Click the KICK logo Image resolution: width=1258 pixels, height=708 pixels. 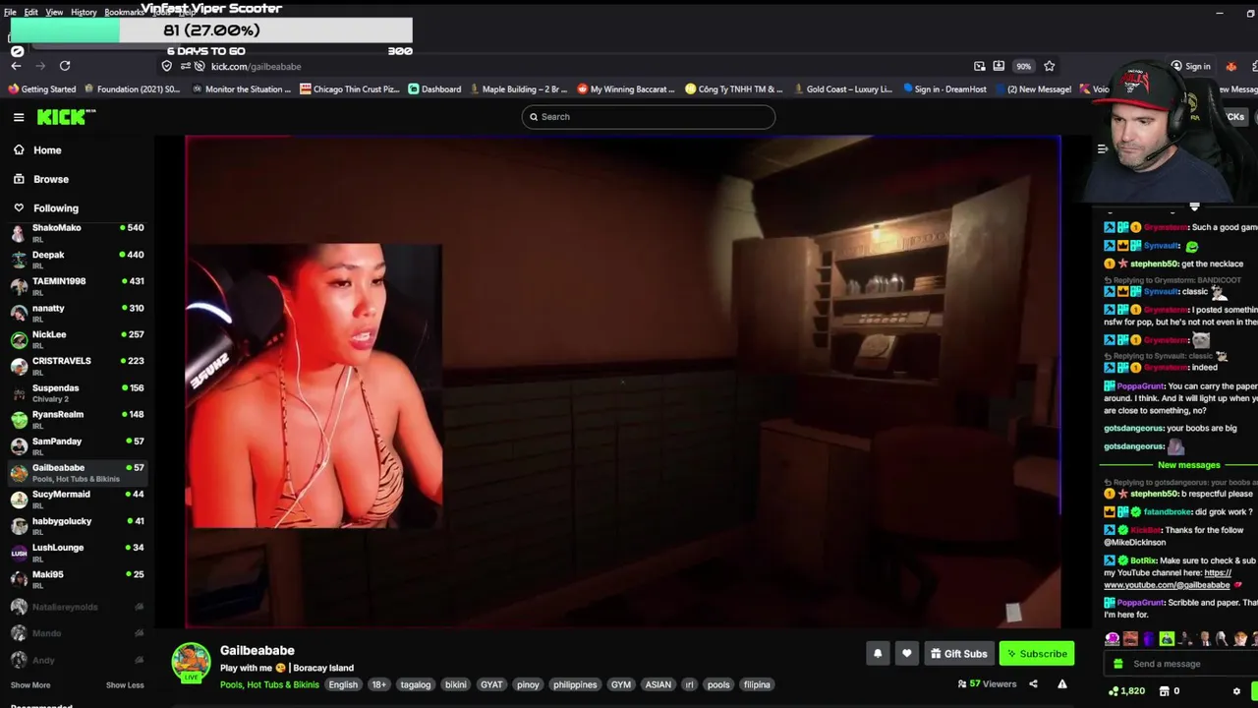click(x=66, y=117)
